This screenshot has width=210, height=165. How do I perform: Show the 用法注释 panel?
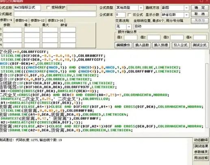[x=201, y=158]
